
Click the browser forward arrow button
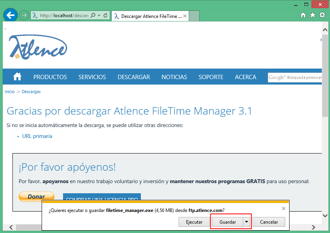tap(24, 15)
